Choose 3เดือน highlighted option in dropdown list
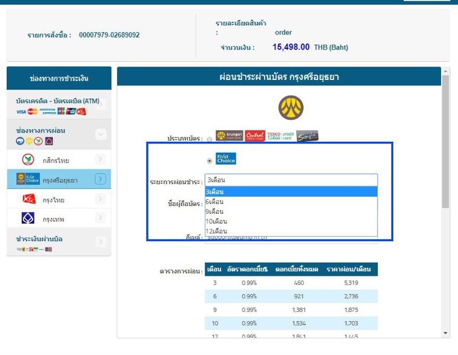 click(x=291, y=192)
